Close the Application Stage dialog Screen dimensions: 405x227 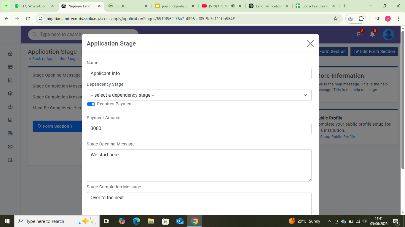310,43
